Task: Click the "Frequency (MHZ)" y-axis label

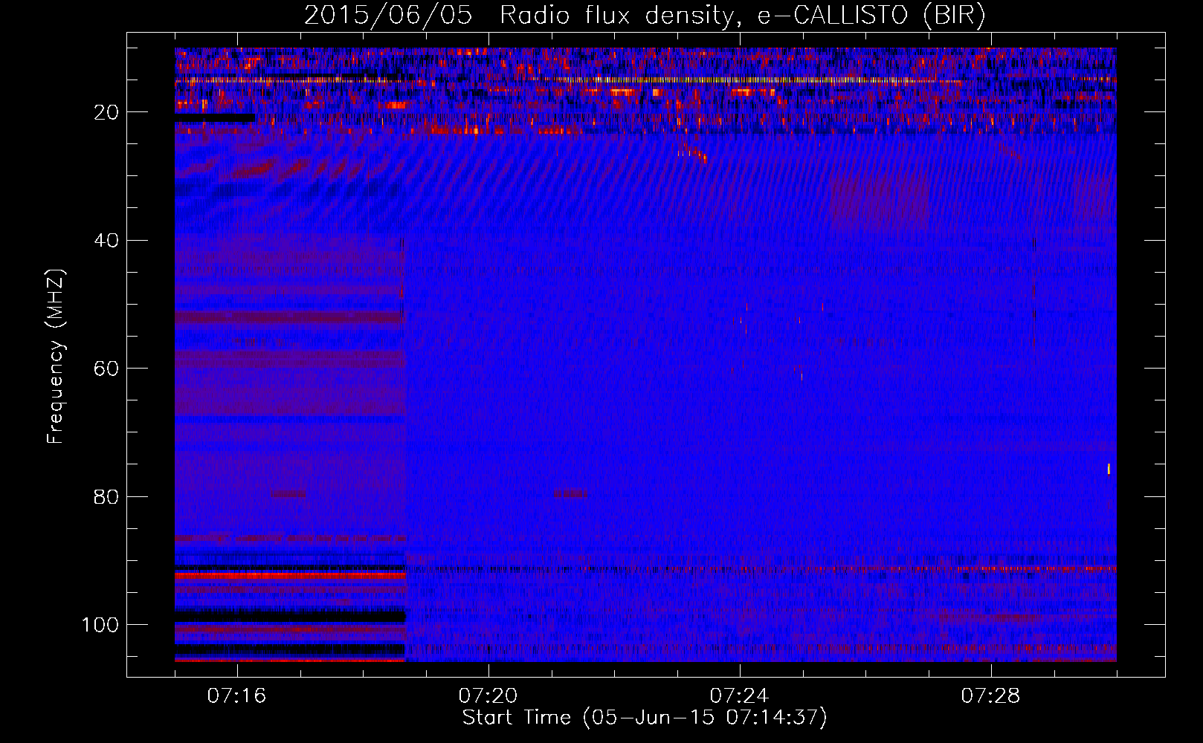Action: tap(56, 356)
